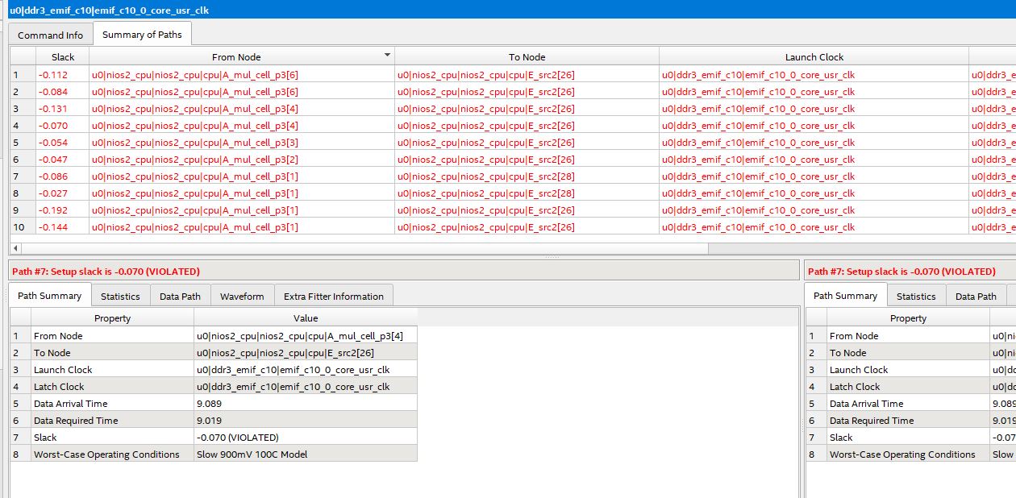1016x498 pixels.
Task: Click the Property header in left path summary
Action: pos(112,317)
